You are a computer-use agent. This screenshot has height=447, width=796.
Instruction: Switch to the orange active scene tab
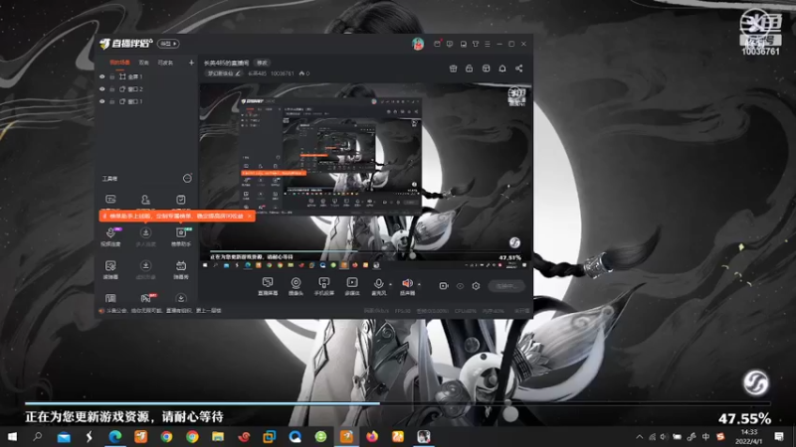119,63
